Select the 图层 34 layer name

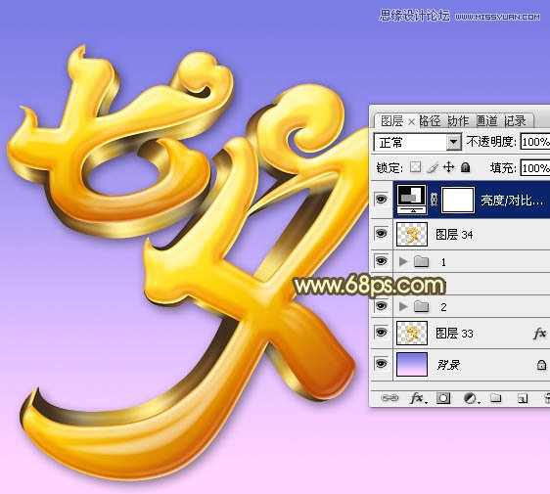coord(454,234)
